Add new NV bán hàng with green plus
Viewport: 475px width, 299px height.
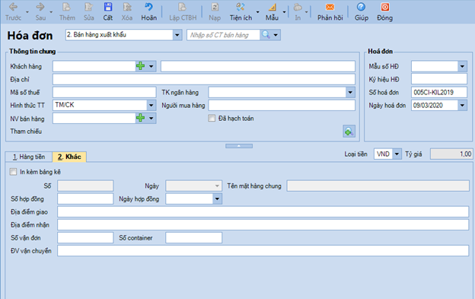pyautogui.click(x=140, y=118)
